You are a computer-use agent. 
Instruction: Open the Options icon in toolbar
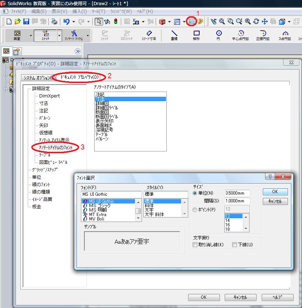click(191, 21)
